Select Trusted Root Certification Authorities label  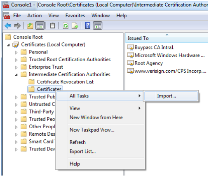(x=70, y=59)
